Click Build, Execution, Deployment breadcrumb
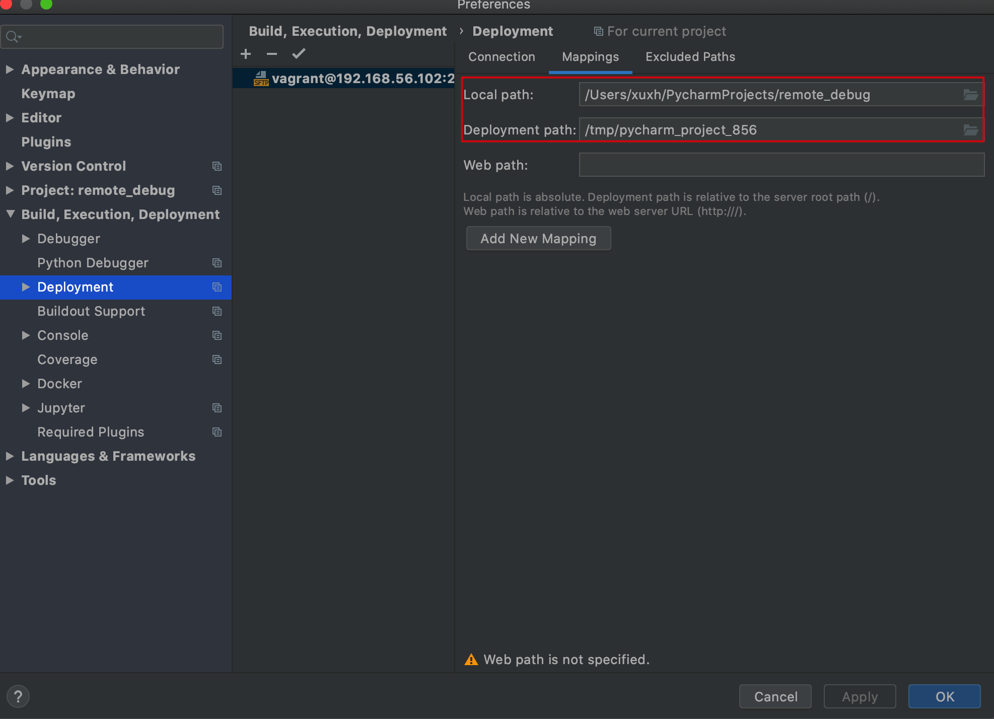 pos(347,31)
